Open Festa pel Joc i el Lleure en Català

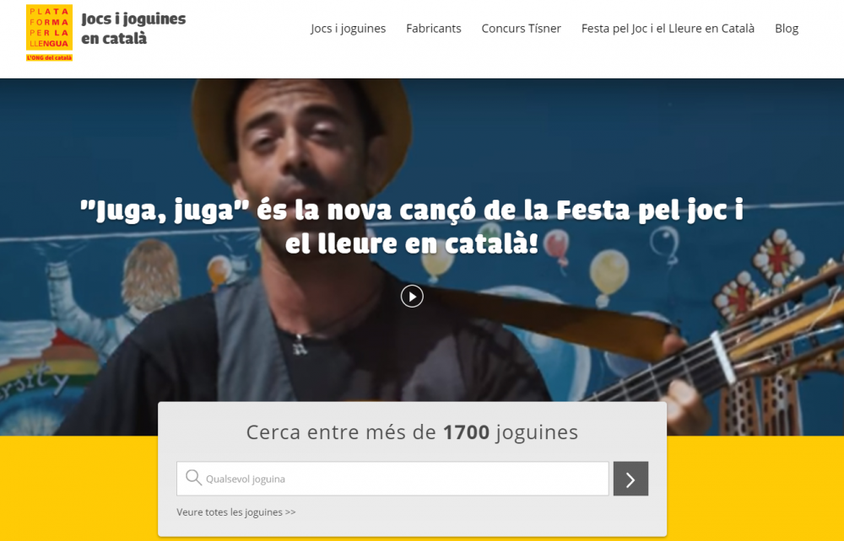tap(668, 29)
